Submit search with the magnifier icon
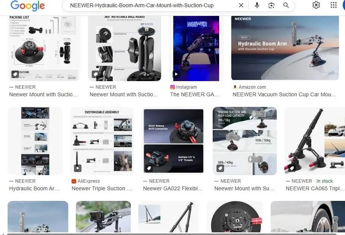 [286, 5]
